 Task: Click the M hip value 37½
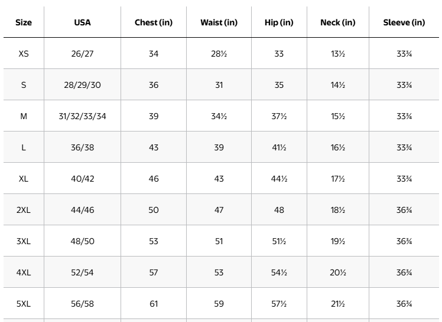pyautogui.click(x=279, y=116)
